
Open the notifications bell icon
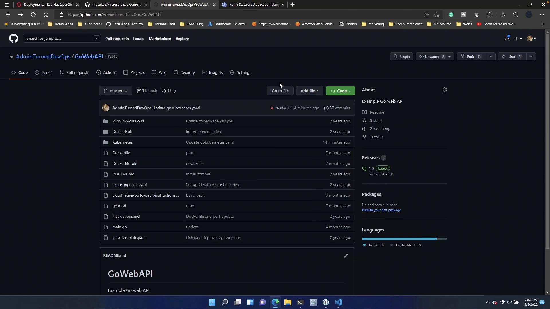pos(507,39)
